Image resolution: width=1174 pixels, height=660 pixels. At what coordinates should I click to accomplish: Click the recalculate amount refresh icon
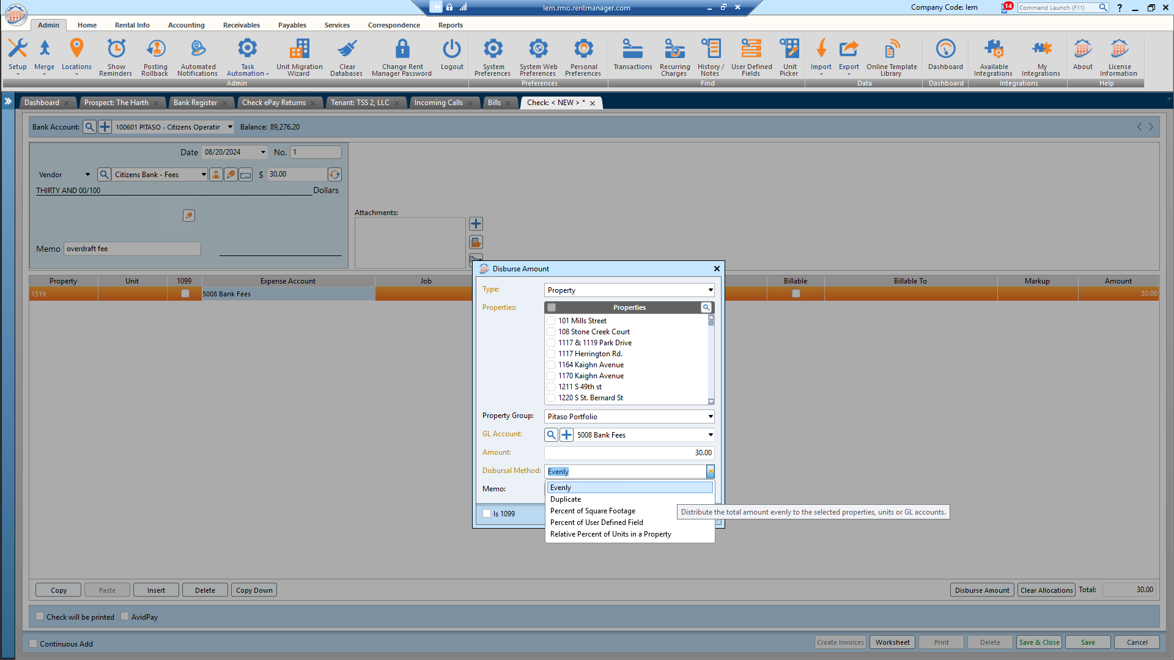coord(334,175)
